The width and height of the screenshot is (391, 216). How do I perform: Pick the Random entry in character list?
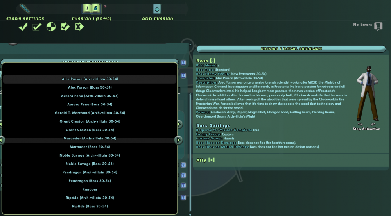90,189
